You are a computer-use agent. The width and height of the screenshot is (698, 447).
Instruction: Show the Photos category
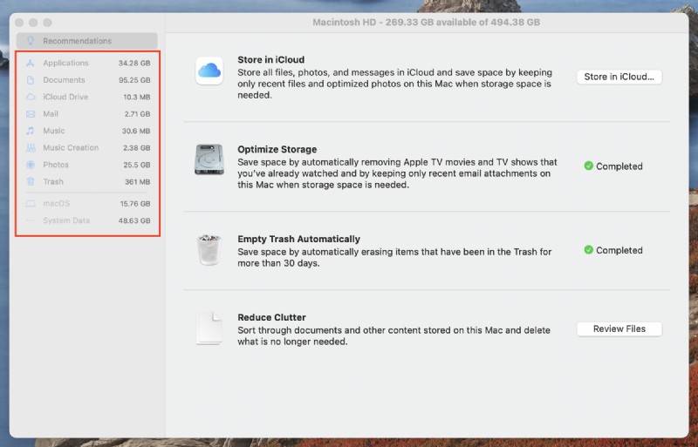click(x=88, y=165)
